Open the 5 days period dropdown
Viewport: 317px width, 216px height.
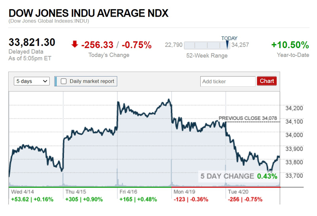pyautogui.click(x=32, y=81)
